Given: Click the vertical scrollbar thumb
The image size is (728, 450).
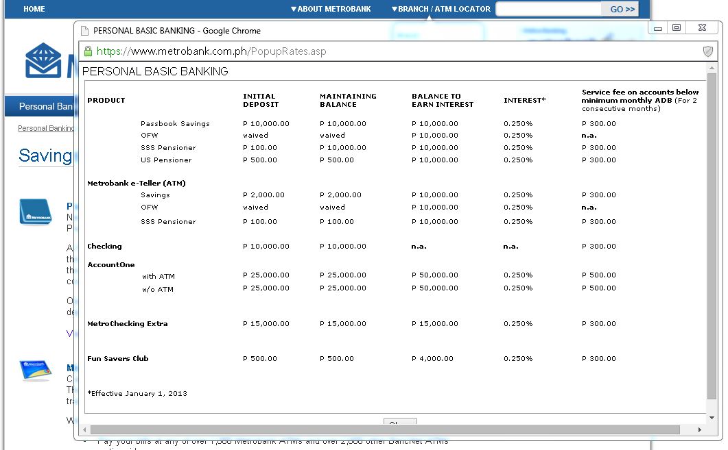Looking at the screenshot, I should coord(712,236).
